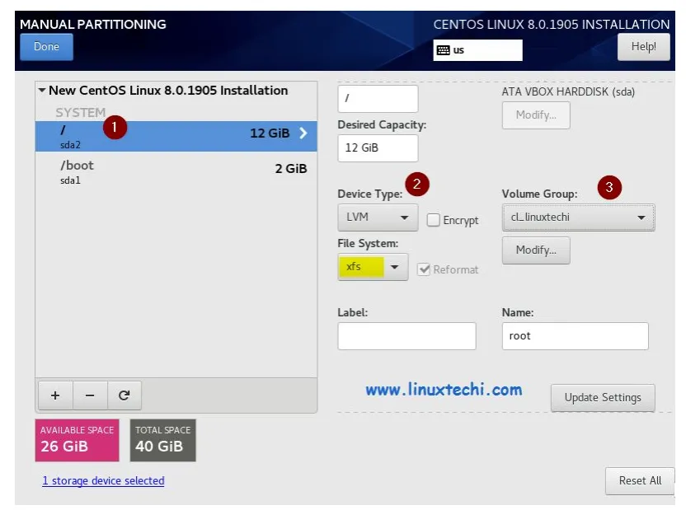
Task: Open the 1 storage device selected link
Action: (103, 480)
